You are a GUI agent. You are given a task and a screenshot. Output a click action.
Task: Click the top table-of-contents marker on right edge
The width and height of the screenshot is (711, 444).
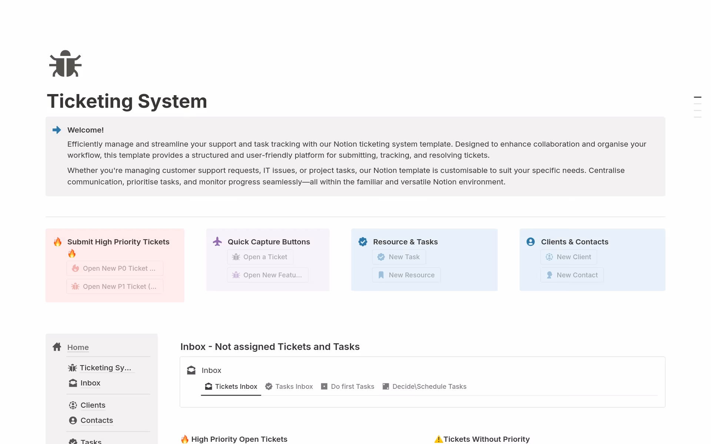(x=697, y=97)
